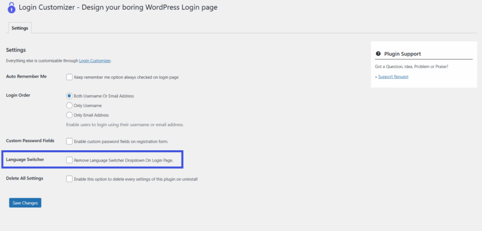This screenshot has height=231, width=482.
Task: Click the Plugin Support heading
Action: pyautogui.click(x=402, y=54)
